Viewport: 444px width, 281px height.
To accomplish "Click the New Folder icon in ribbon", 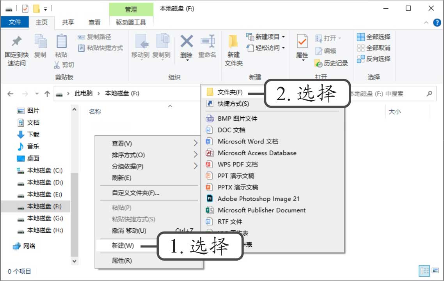I will [x=233, y=41].
